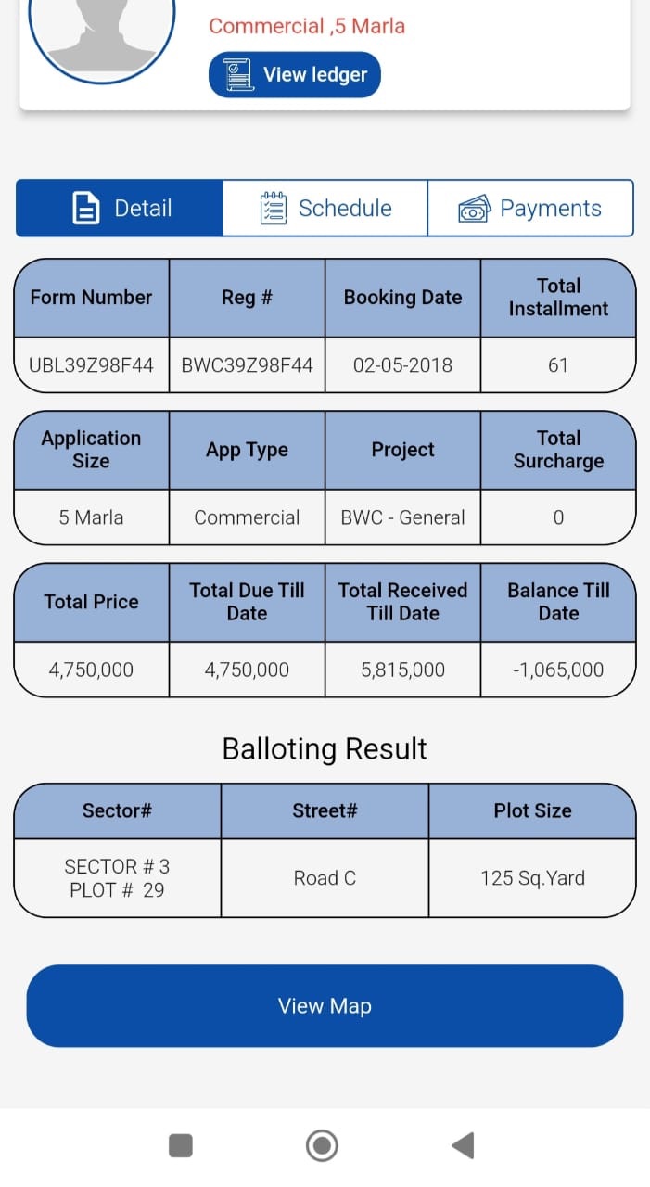Select the Detail tab
The width and height of the screenshot is (650, 1187).
coord(120,208)
